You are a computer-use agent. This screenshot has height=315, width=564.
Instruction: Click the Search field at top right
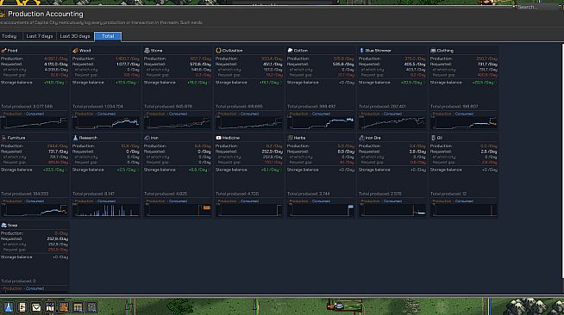[537, 7]
